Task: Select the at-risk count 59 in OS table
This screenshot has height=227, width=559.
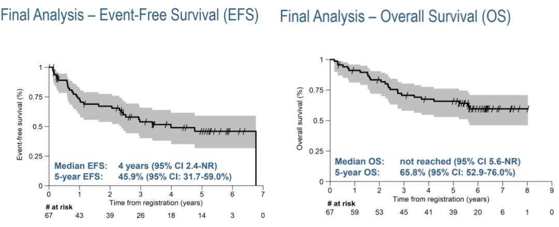Action: [x=355, y=211]
